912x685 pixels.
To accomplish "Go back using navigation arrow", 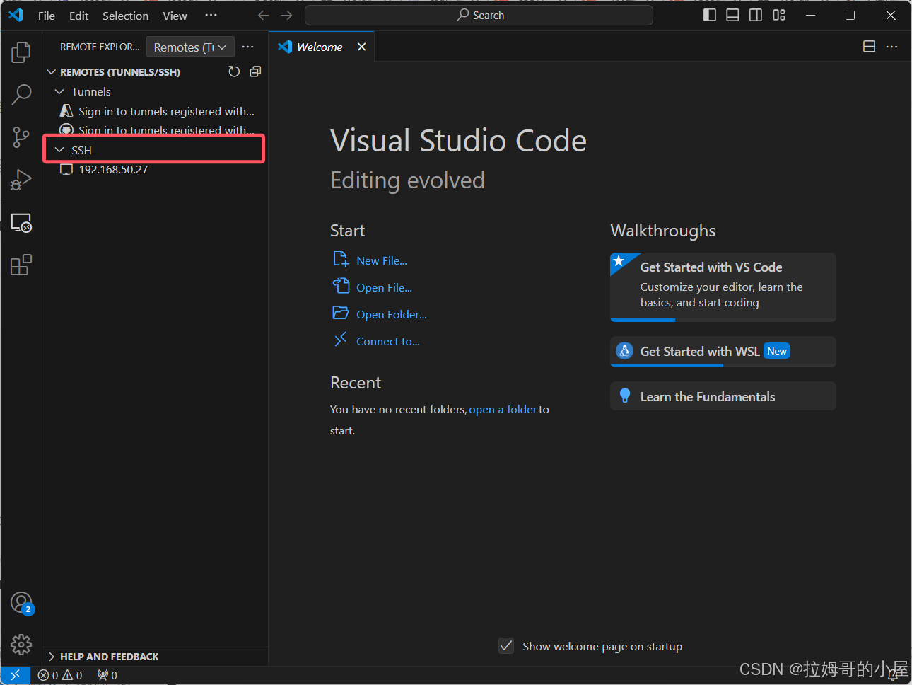I will [x=264, y=16].
